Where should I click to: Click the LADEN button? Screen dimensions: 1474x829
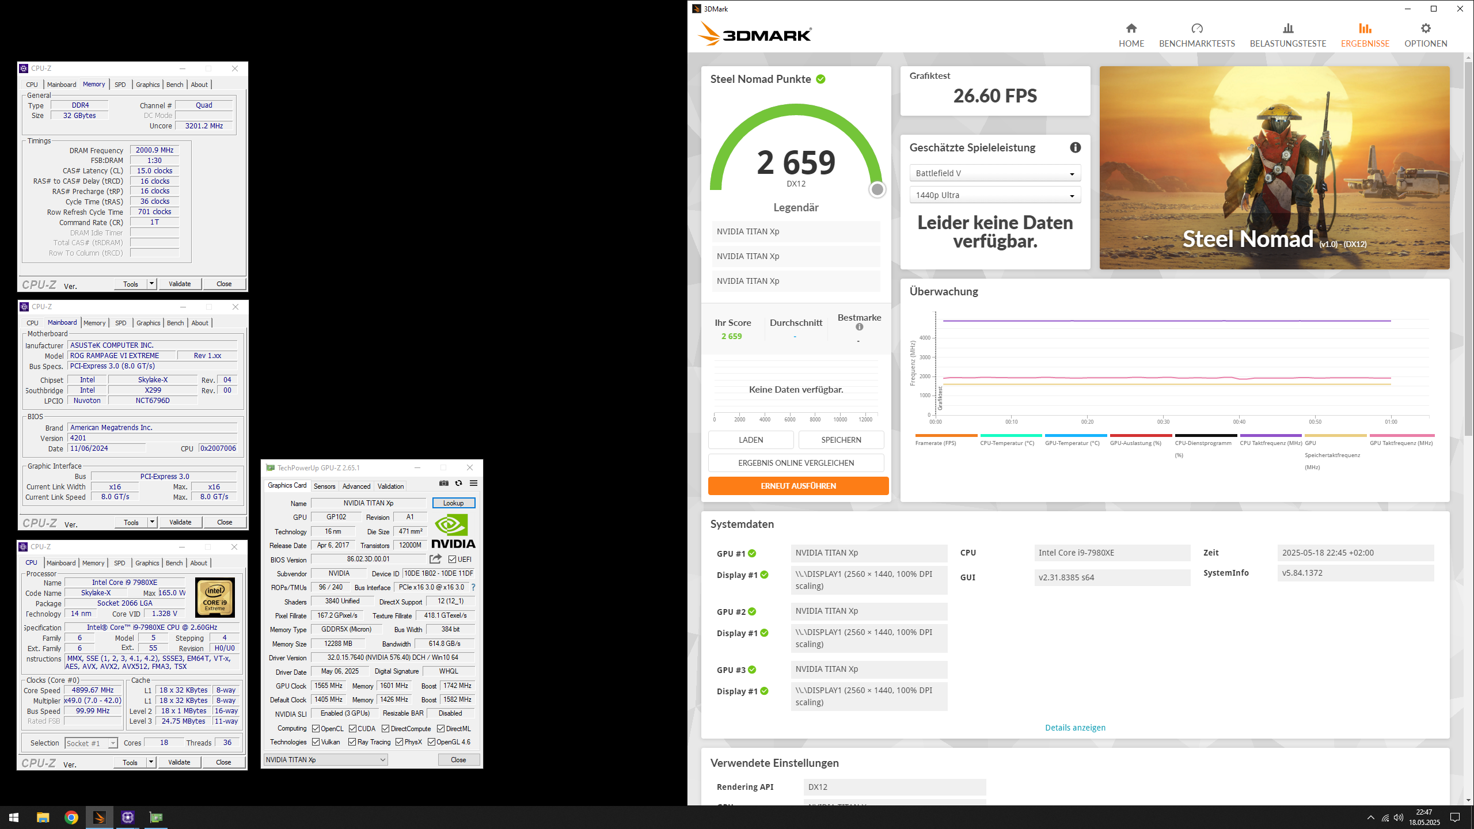[751, 440]
